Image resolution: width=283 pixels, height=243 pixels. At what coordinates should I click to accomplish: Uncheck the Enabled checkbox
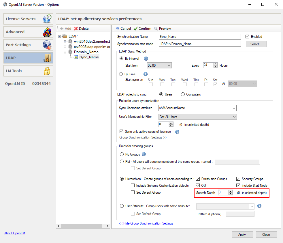[247, 37]
